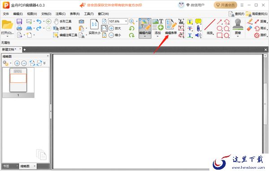Select the Line (线条) drawing tool
The height and width of the screenshot is (171, 269).
(x=210, y=27)
